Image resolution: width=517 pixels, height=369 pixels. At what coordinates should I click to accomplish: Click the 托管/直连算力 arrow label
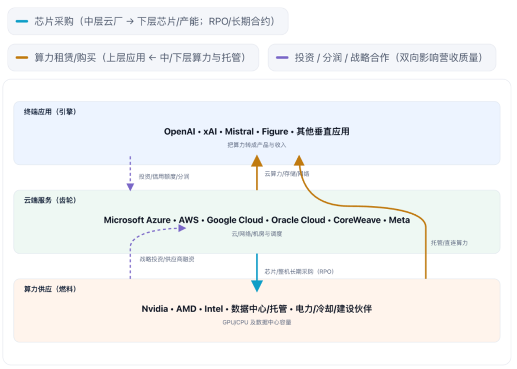449,242
